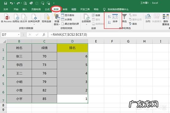Undo the last action
The height and width of the screenshot is (113, 170).
coord(11,3)
